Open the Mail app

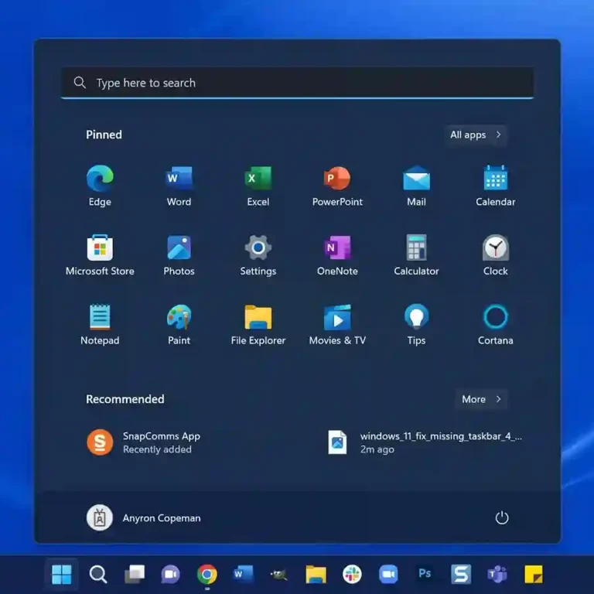(x=416, y=186)
